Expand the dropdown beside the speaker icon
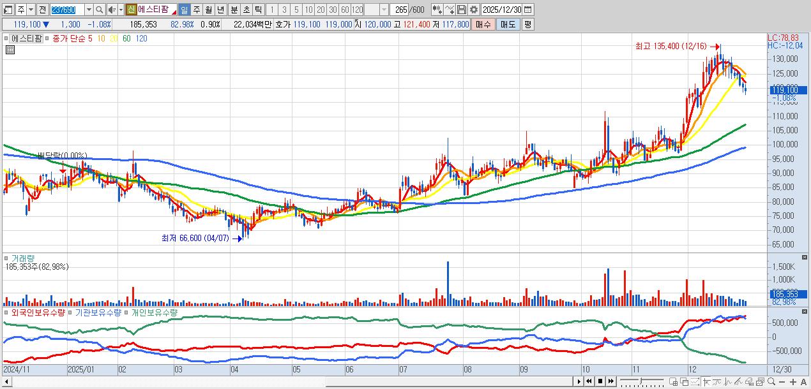 pos(121,10)
